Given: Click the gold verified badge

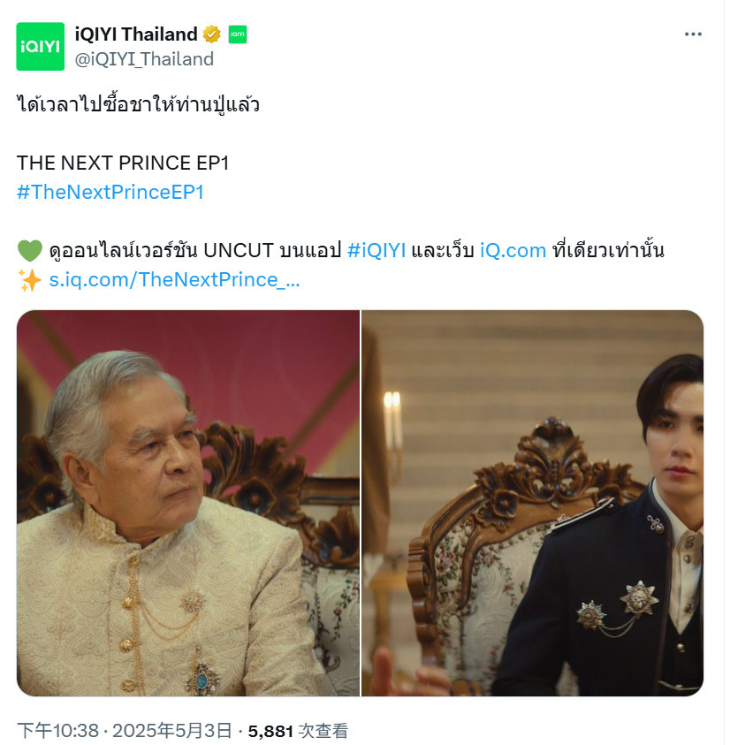Looking at the screenshot, I should tap(212, 34).
